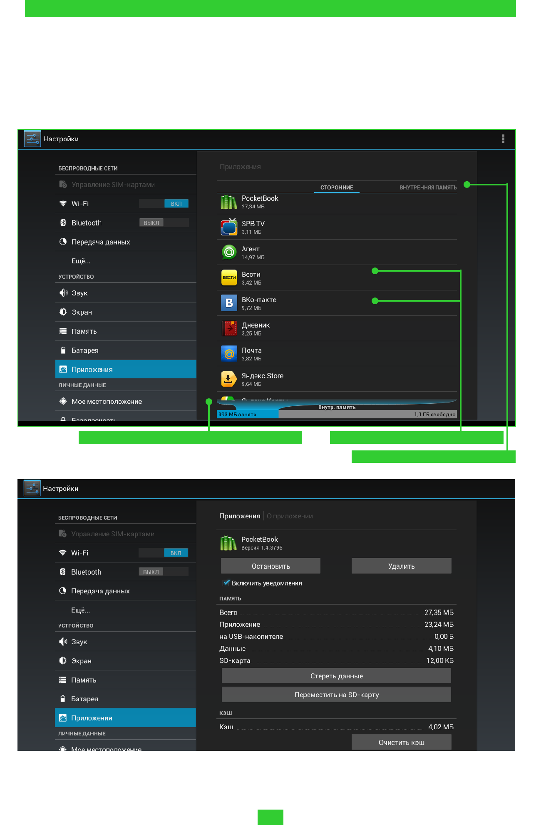Screen dimensions: 541x825
Task: Tap the red Дневник app icon
Action: pos(229,328)
